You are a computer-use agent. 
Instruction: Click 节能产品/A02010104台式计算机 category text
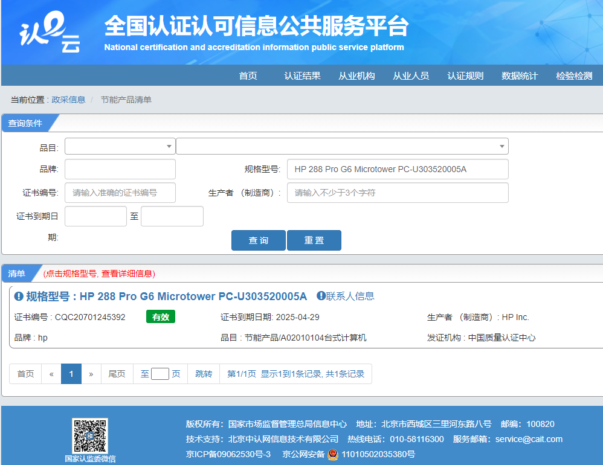(x=305, y=338)
